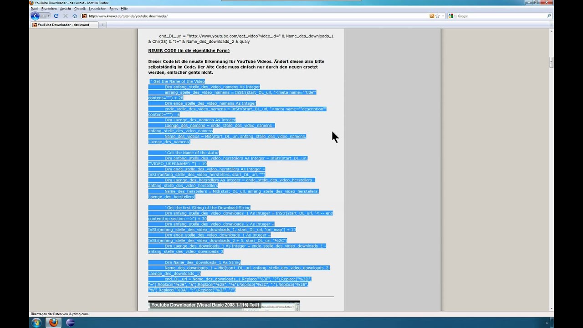Click the end_DL_url = "http://www.youtube.com line
Image resolution: width=583 pixels, height=328 pixels.
pyautogui.click(x=240, y=39)
